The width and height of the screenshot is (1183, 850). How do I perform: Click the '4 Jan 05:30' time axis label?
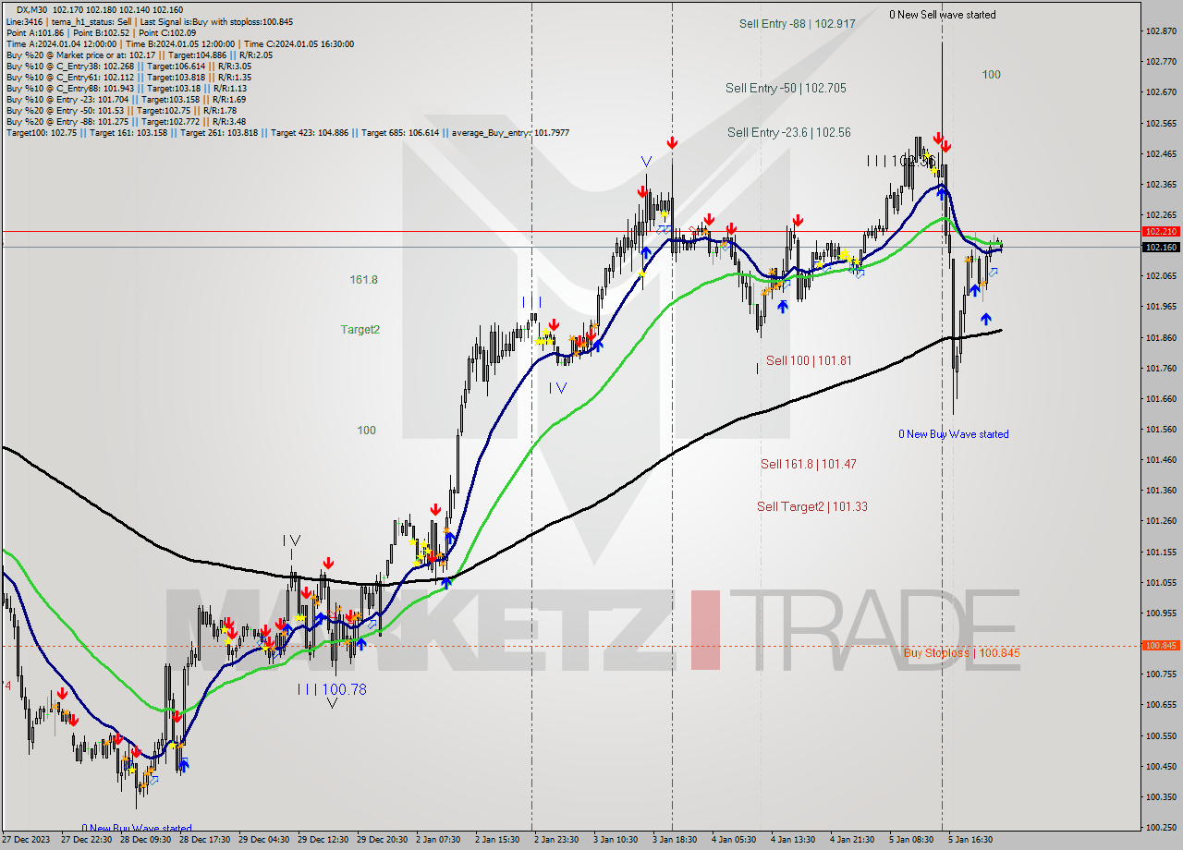[735, 840]
